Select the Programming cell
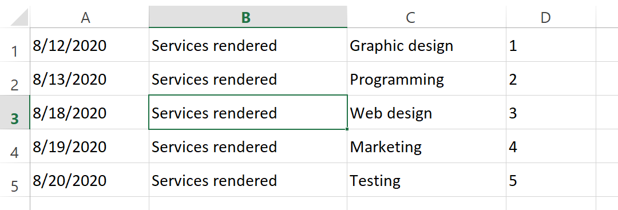The width and height of the screenshot is (618, 210). pos(426,79)
